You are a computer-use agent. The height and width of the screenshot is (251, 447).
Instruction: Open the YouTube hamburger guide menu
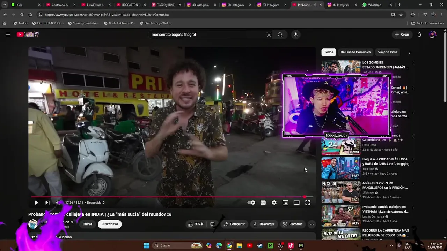(x=8, y=35)
